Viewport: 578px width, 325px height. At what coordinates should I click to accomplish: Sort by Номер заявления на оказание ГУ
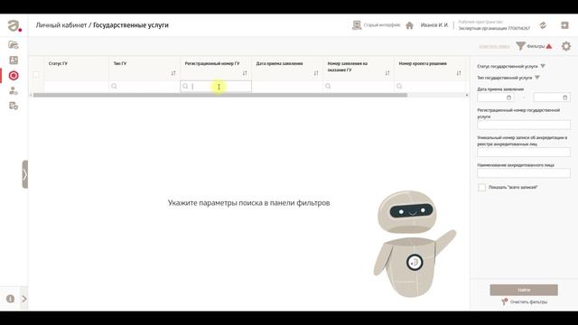pyautogui.click(x=387, y=73)
